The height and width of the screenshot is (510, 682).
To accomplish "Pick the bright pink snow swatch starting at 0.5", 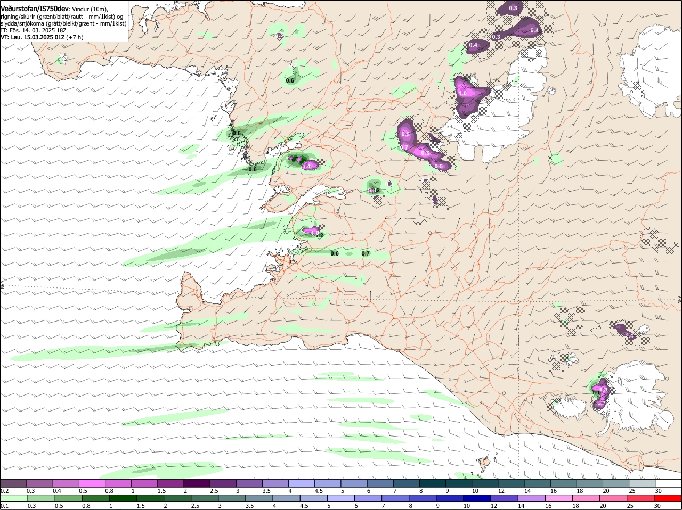I will tap(92, 483).
